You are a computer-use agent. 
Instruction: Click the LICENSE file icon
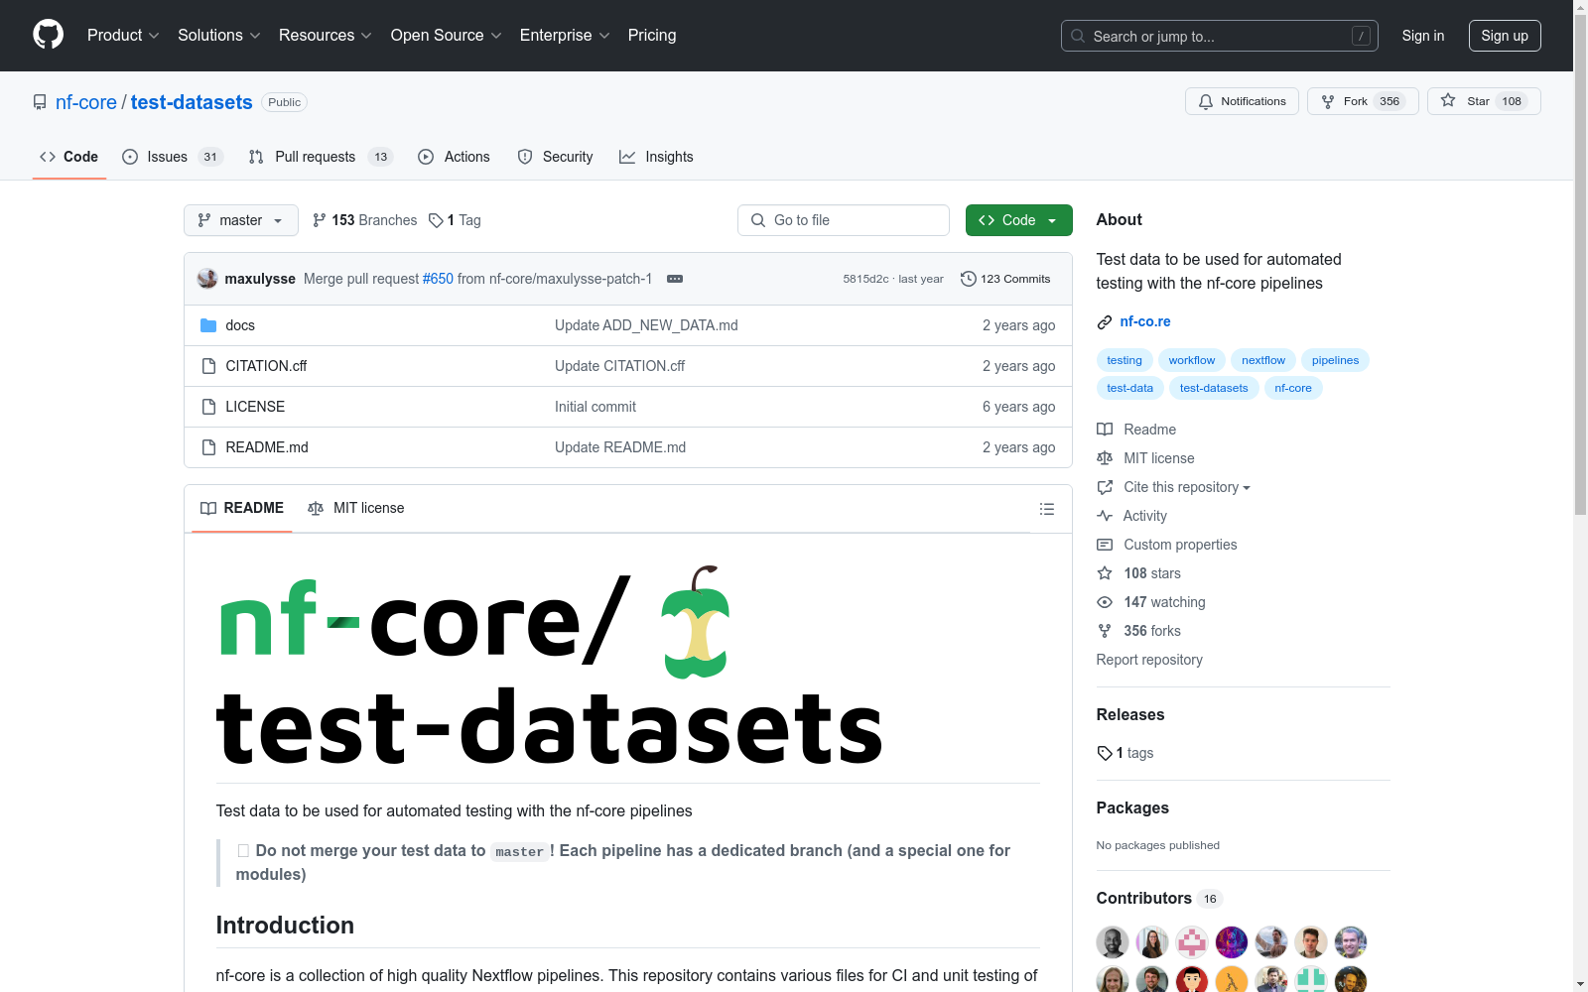tap(208, 407)
